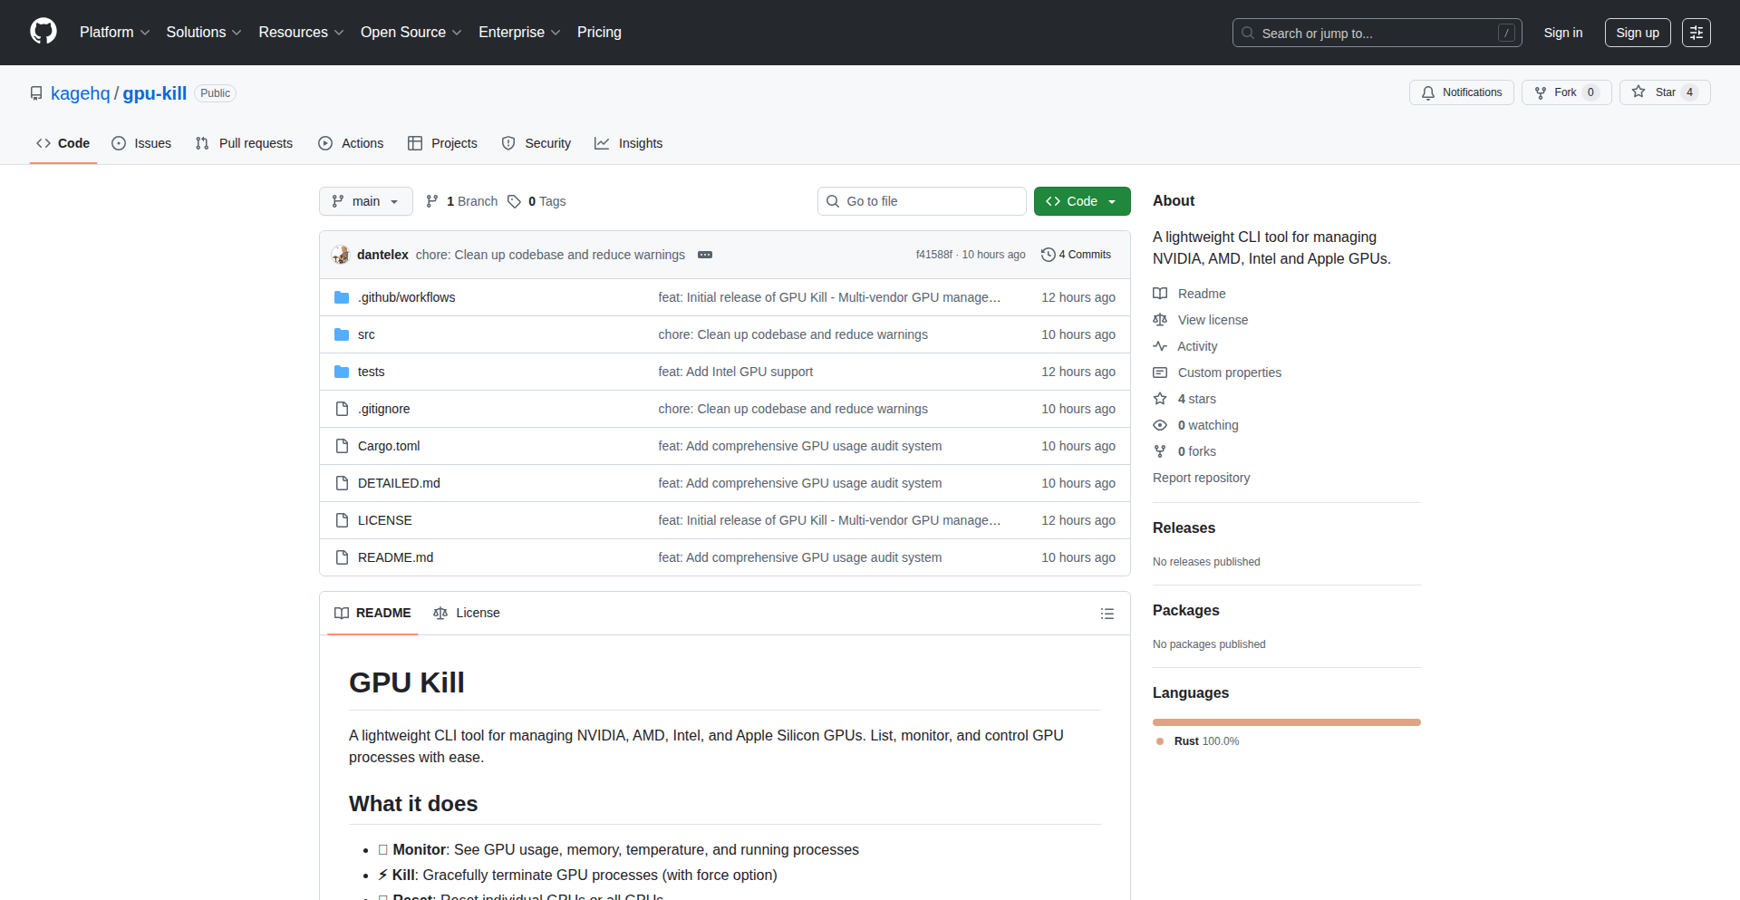Expand the Platform menu
Screen dimensions: 1740x900
[114, 33]
